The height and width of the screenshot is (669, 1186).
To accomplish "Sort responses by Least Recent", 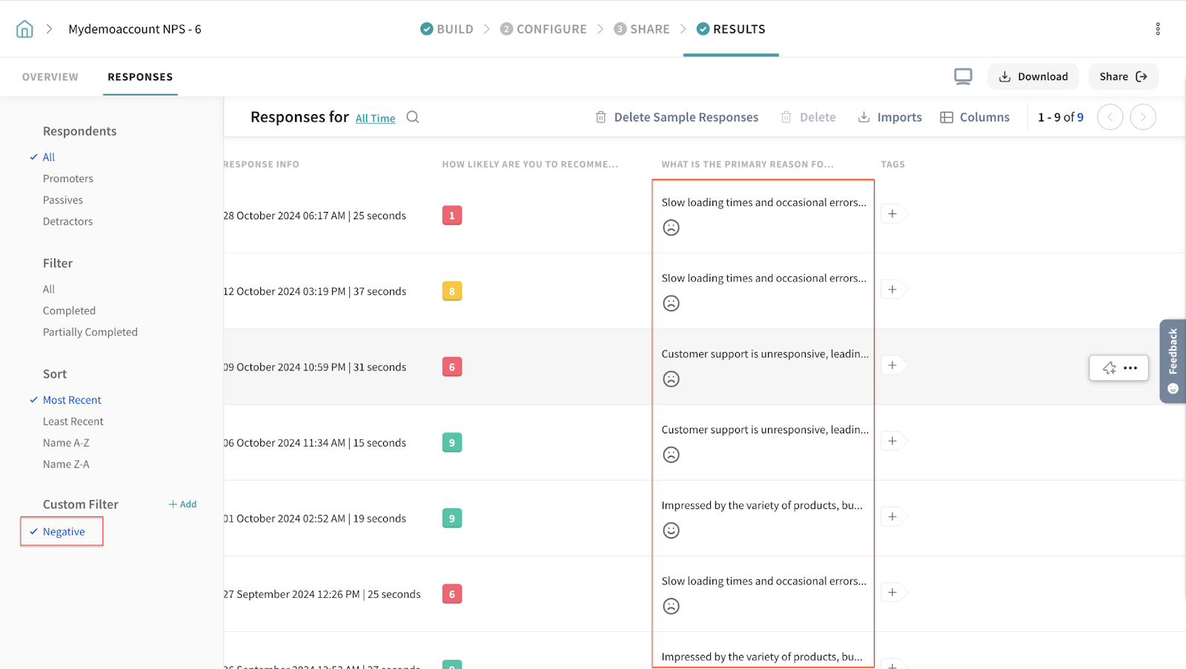I will click(x=73, y=422).
